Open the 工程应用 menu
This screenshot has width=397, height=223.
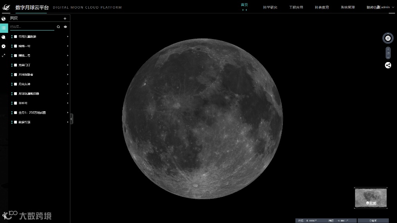pos(296,7)
